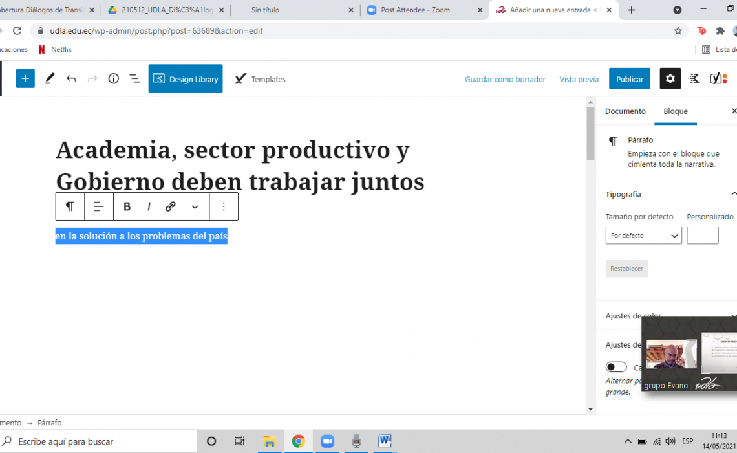Toggle the drop cap switch
This screenshot has height=453, width=737.
616,367
